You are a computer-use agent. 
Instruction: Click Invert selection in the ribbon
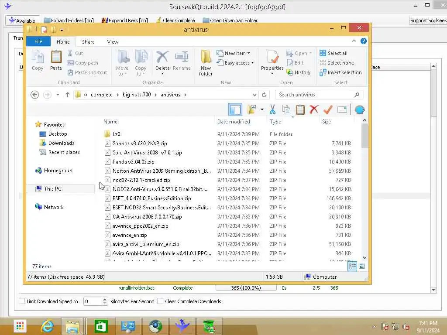[x=340, y=73]
